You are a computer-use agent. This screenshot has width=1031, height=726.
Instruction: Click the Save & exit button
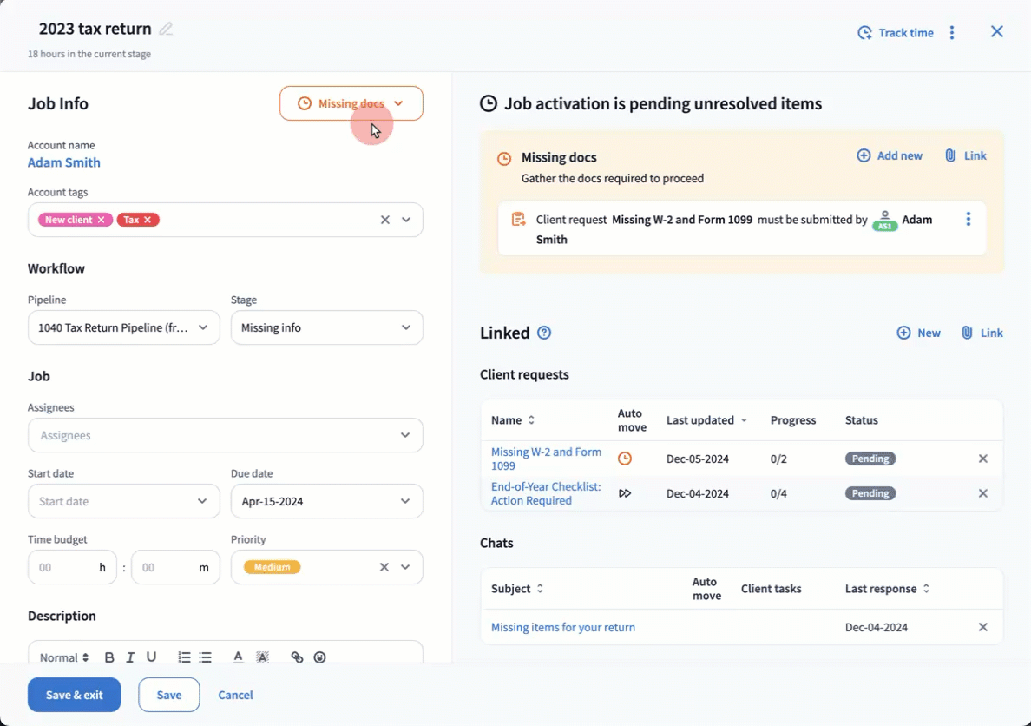(74, 695)
